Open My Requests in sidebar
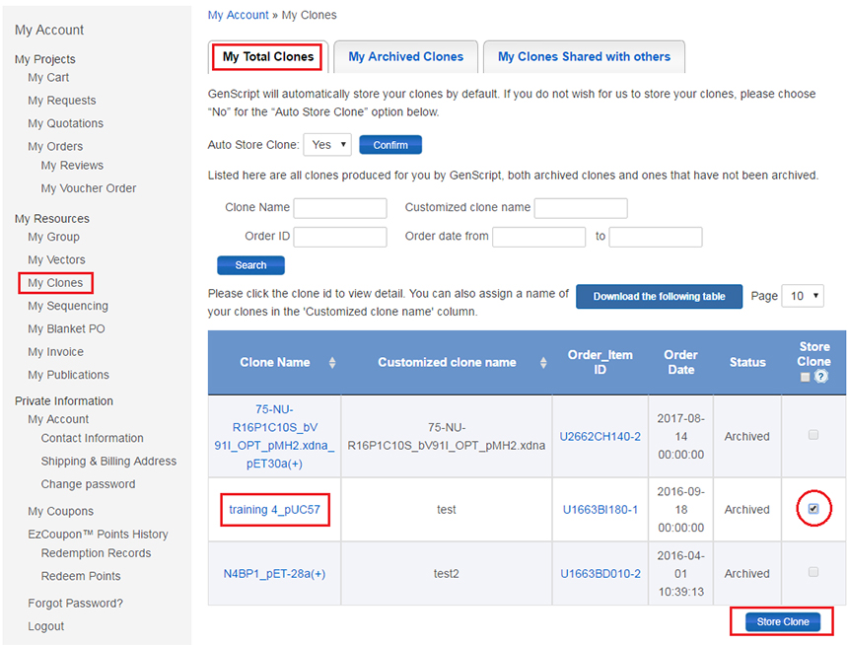848x645 pixels. pos(62,101)
